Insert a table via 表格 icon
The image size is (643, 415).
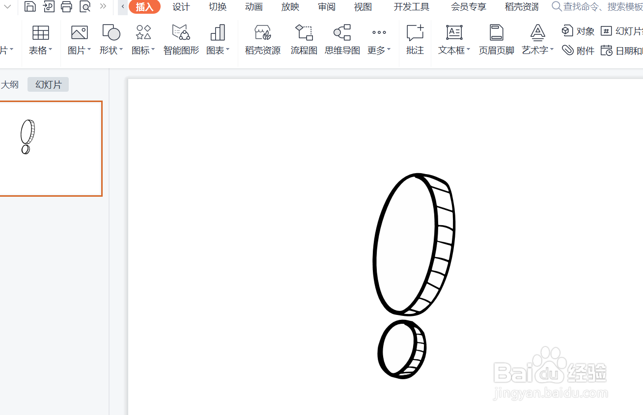40,33
